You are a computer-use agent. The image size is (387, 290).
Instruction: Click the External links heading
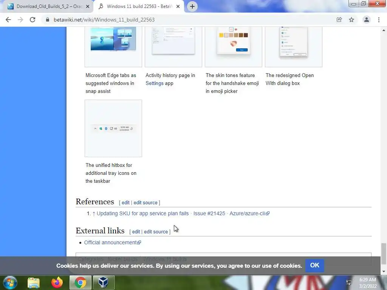[x=100, y=231]
